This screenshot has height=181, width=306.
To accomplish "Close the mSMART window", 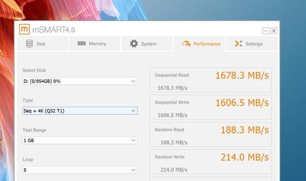I will [x=274, y=31].
